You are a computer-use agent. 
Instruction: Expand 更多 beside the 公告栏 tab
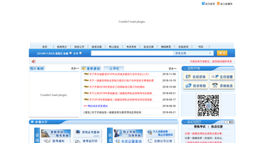(x=172, y=69)
